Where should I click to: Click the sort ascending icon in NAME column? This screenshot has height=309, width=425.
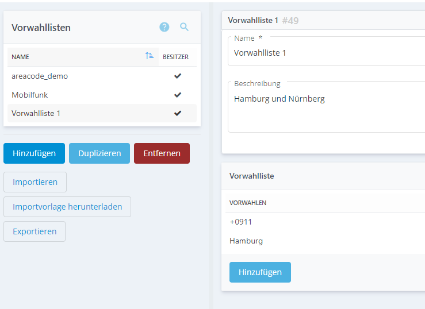tap(150, 56)
